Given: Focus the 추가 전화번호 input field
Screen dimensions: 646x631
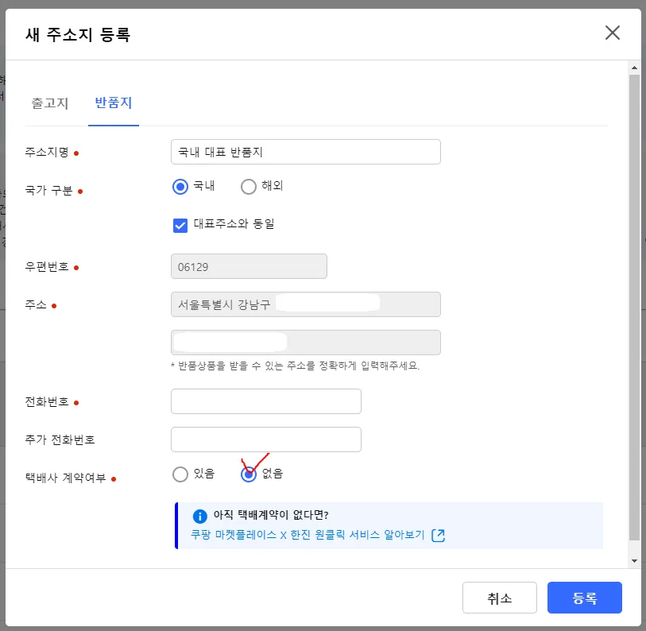Looking at the screenshot, I should [265, 439].
